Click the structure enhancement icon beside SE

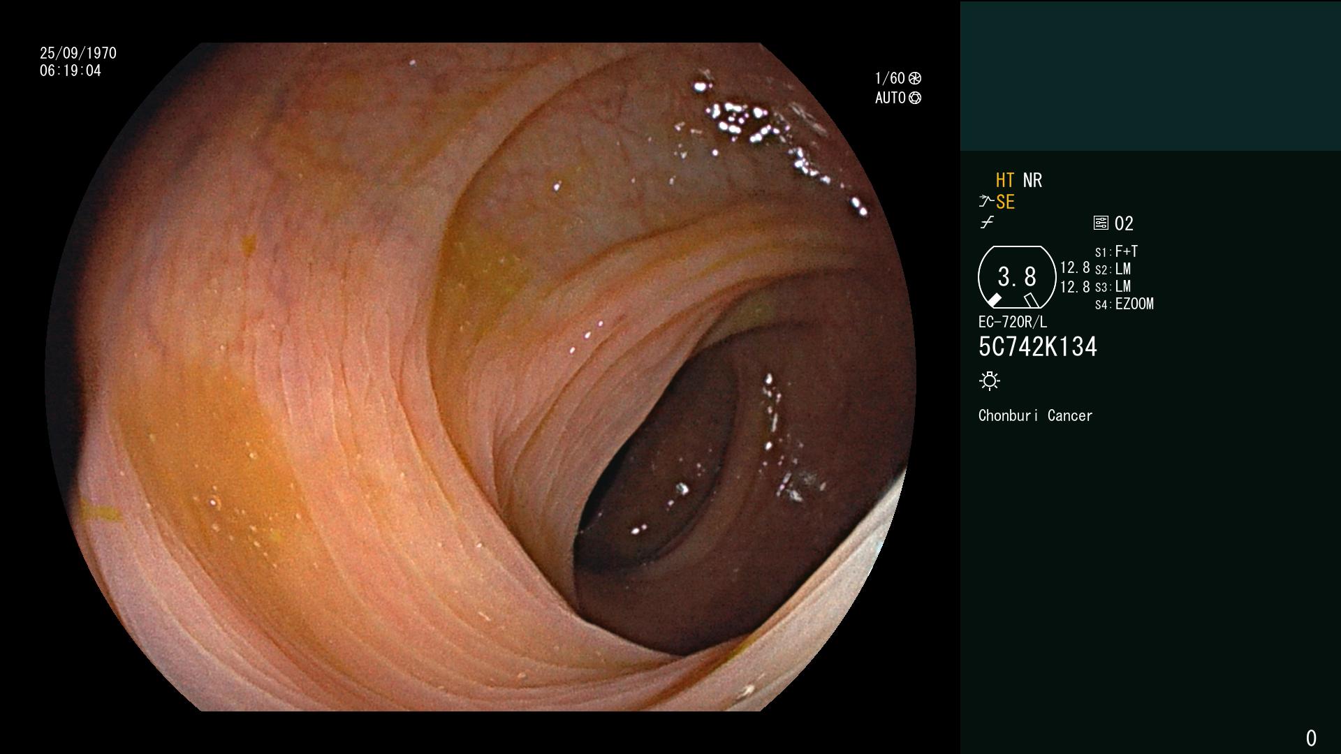tap(986, 202)
